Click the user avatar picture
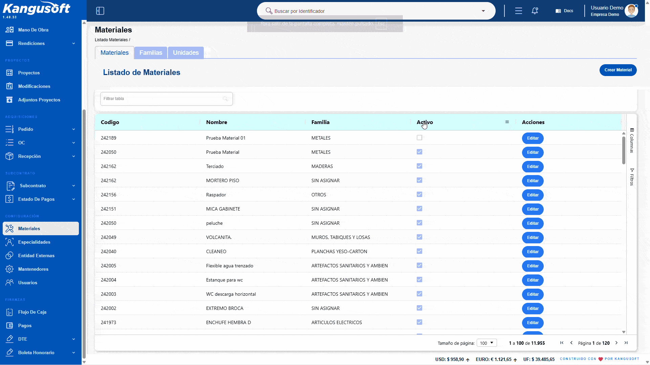Image resolution: width=650 pixels, height=365 pixels. click(x=631, y=11)
